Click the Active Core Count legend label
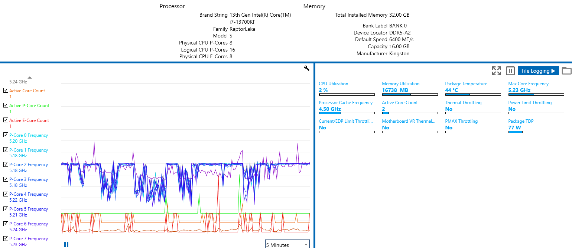The image size is (572, 248). coord(27,91)
